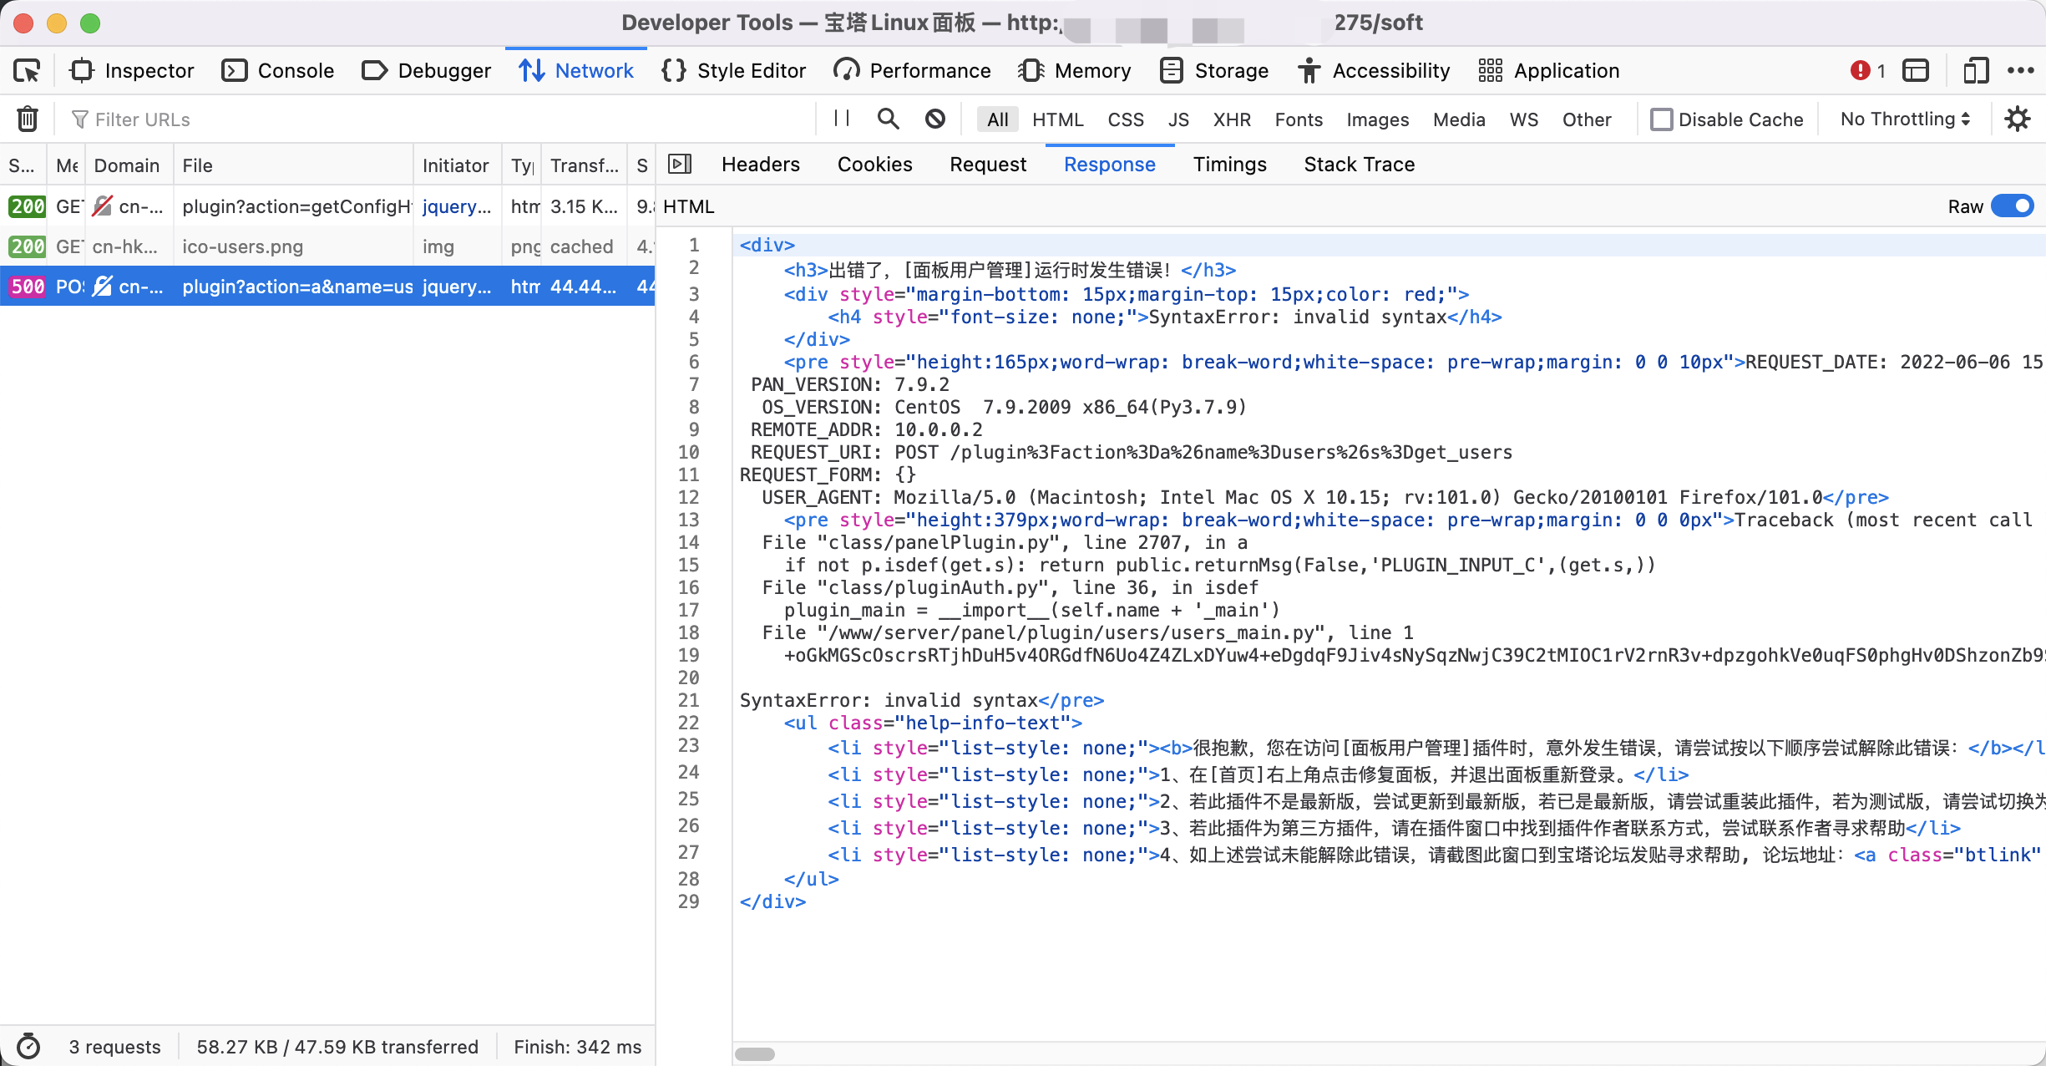Clear all network requests
Screen dimensions: 2046x1066
pyautogui.click(x=28, y=119)
